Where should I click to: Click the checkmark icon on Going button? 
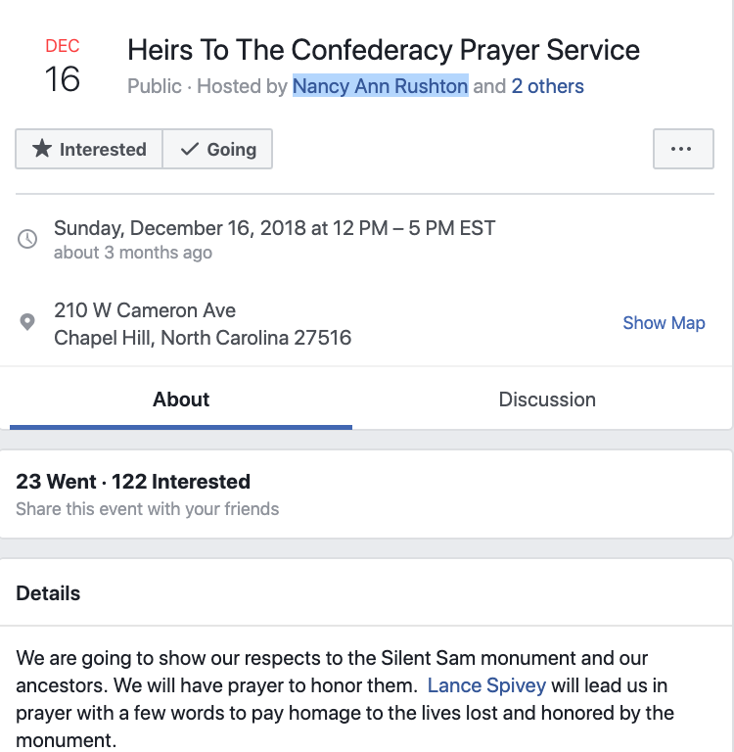tap(190, 149)
